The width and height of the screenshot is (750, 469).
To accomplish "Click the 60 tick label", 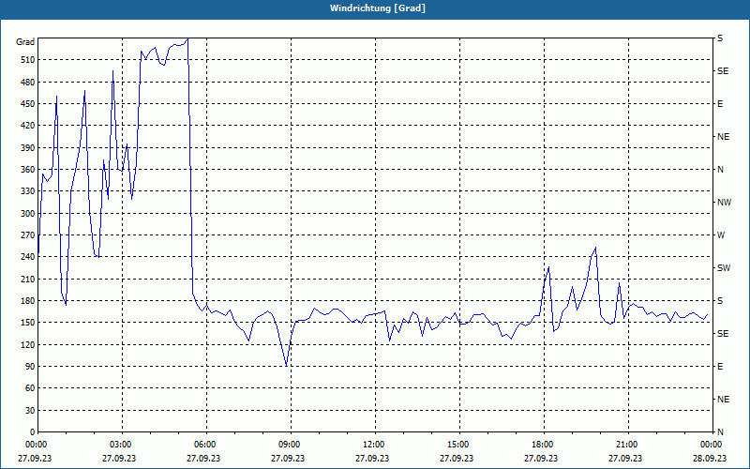I will [30, 388].
